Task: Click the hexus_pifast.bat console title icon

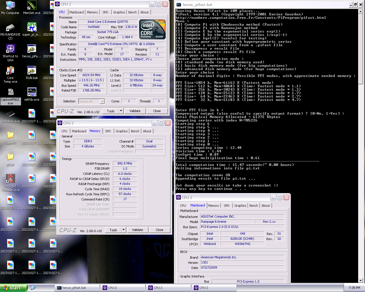Action: point(179,5)
